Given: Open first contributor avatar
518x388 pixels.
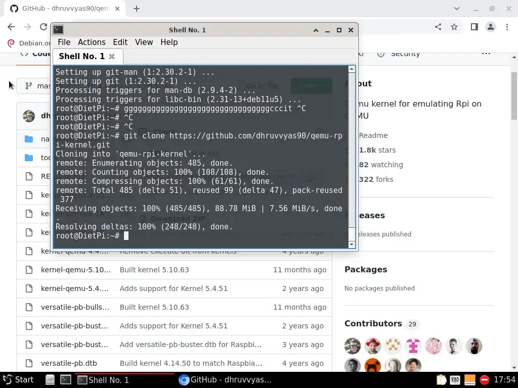Looking at the screenshot, I should [353, 346].
